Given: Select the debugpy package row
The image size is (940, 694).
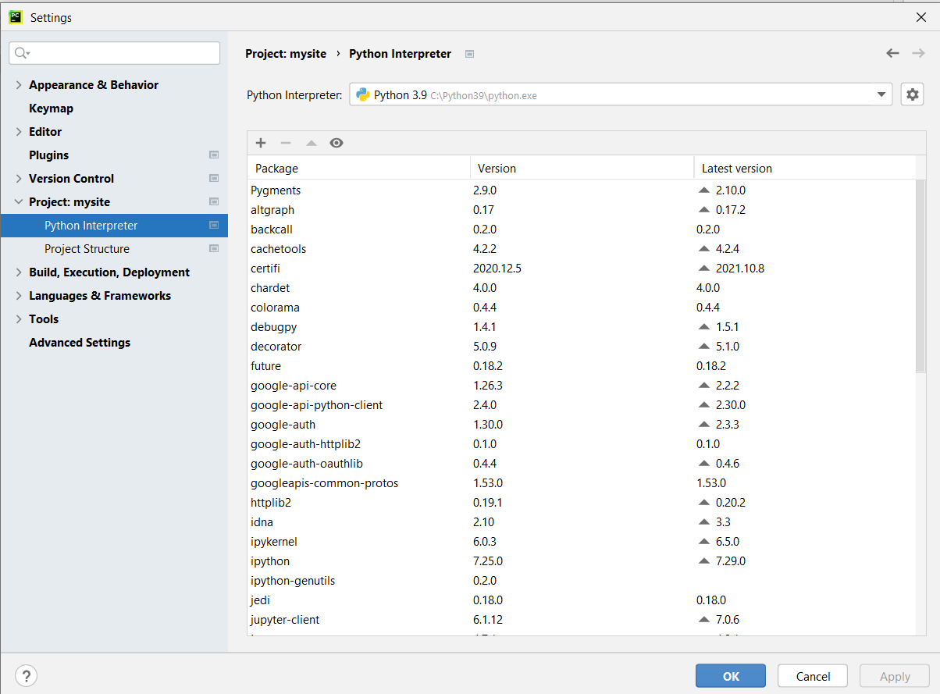Looking at the screenshot, I should coord(582,327).
